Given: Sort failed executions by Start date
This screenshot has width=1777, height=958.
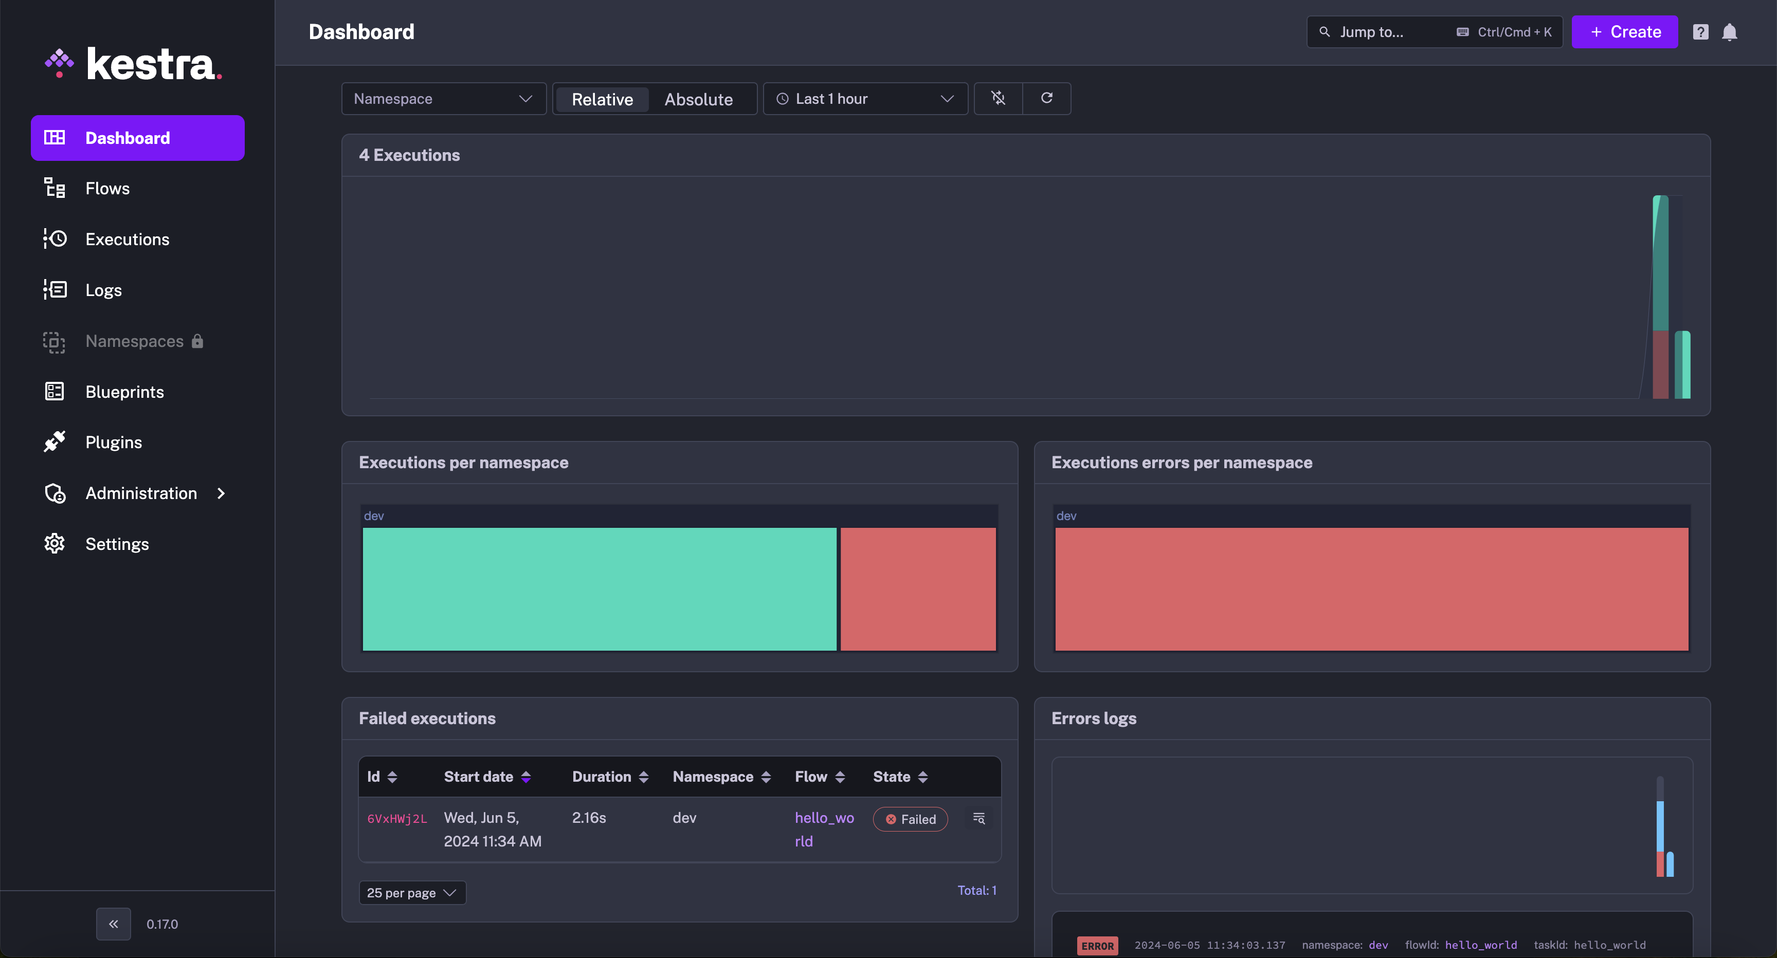Looking at the screenshot, I should 525,777.
